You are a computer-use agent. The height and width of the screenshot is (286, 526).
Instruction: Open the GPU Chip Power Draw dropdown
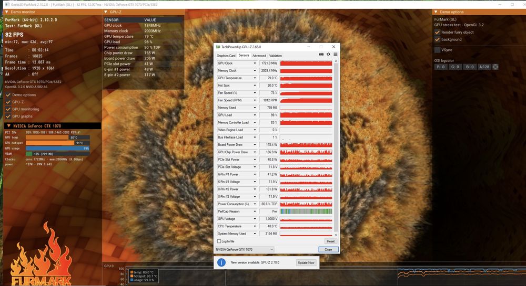pyautogui.click(x=255, y=152)
